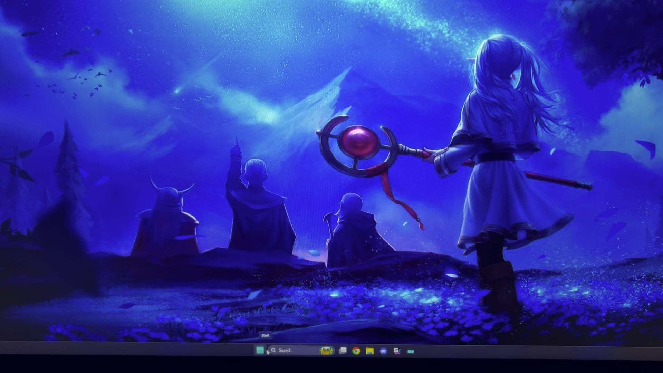Open the Windows Start menu

point(260,350)
